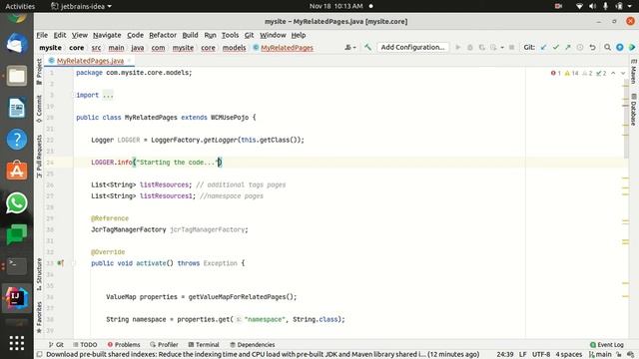639x359 pixels.
Task: Open the Event Log button
Action: [x=607, y=345]
